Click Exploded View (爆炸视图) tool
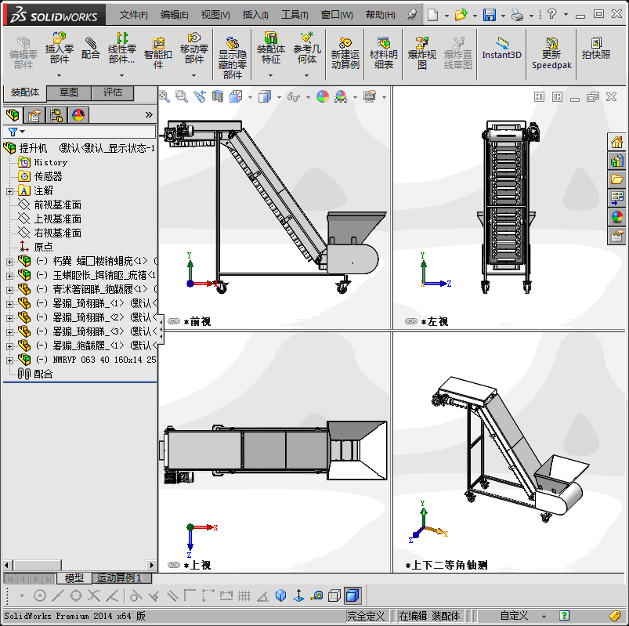Screen dimensions: 629x626 [421, 53]
